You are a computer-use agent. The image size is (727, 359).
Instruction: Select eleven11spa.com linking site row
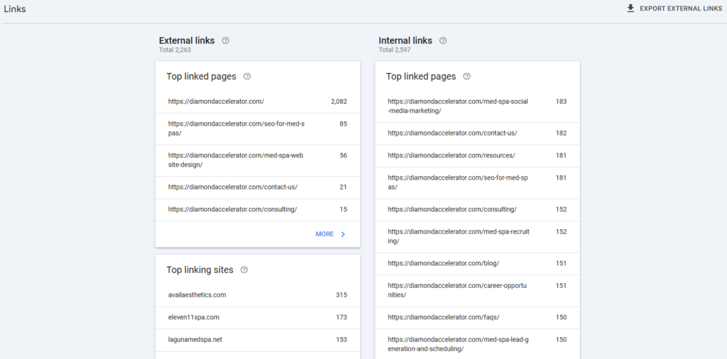258,317
